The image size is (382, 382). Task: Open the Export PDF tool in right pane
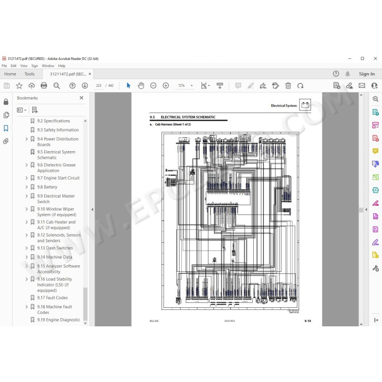click(375, 112)
